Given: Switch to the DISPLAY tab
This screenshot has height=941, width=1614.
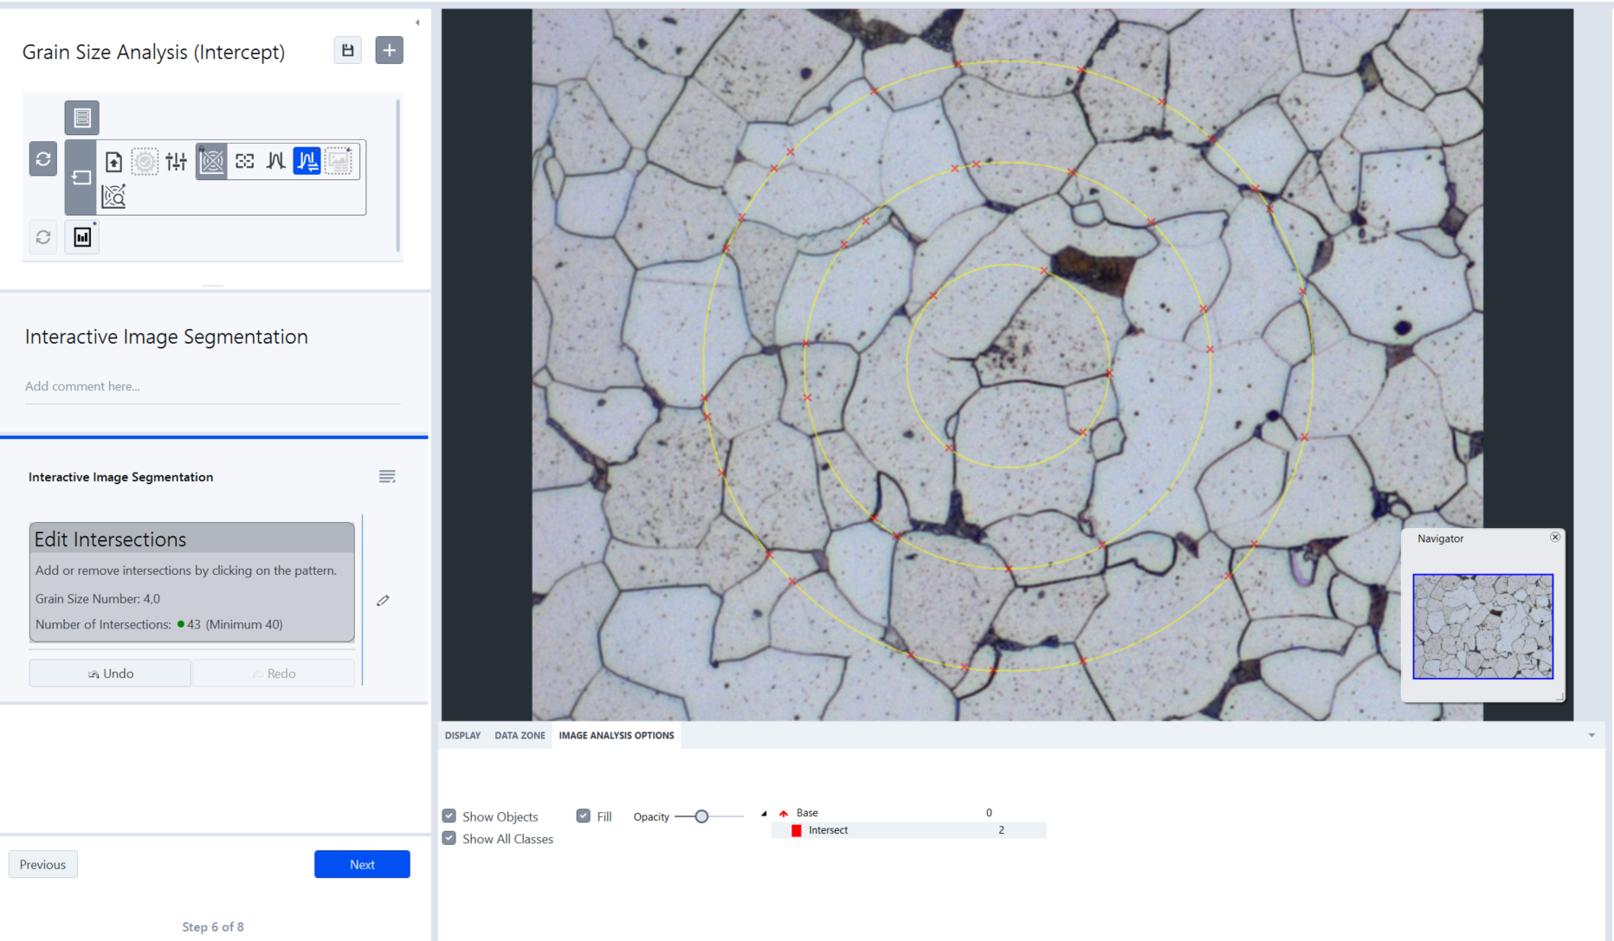Looking at the screenshot, I should (x=462, y=735).
